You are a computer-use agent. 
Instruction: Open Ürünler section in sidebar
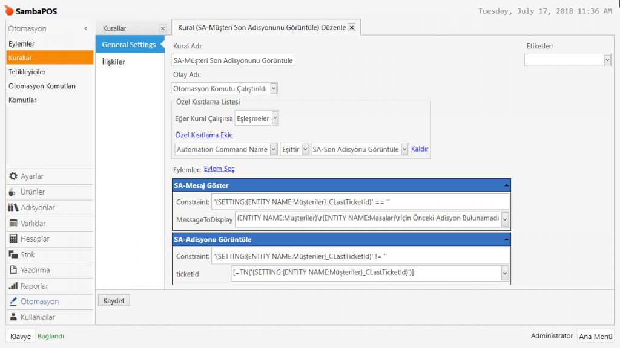33,192
